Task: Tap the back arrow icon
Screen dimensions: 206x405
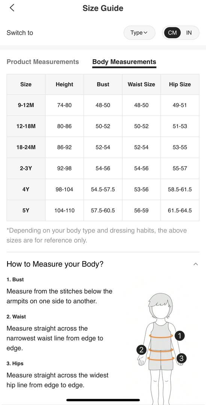Action: pyautogui.click(x=12, y=8)
